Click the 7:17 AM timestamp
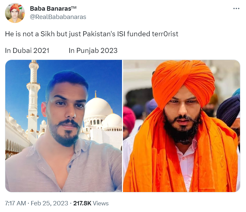The width and height of the screenshot is (246, 212). [15, 203]
